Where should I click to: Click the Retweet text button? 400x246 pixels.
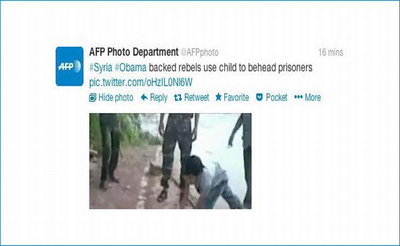[197, 97]
